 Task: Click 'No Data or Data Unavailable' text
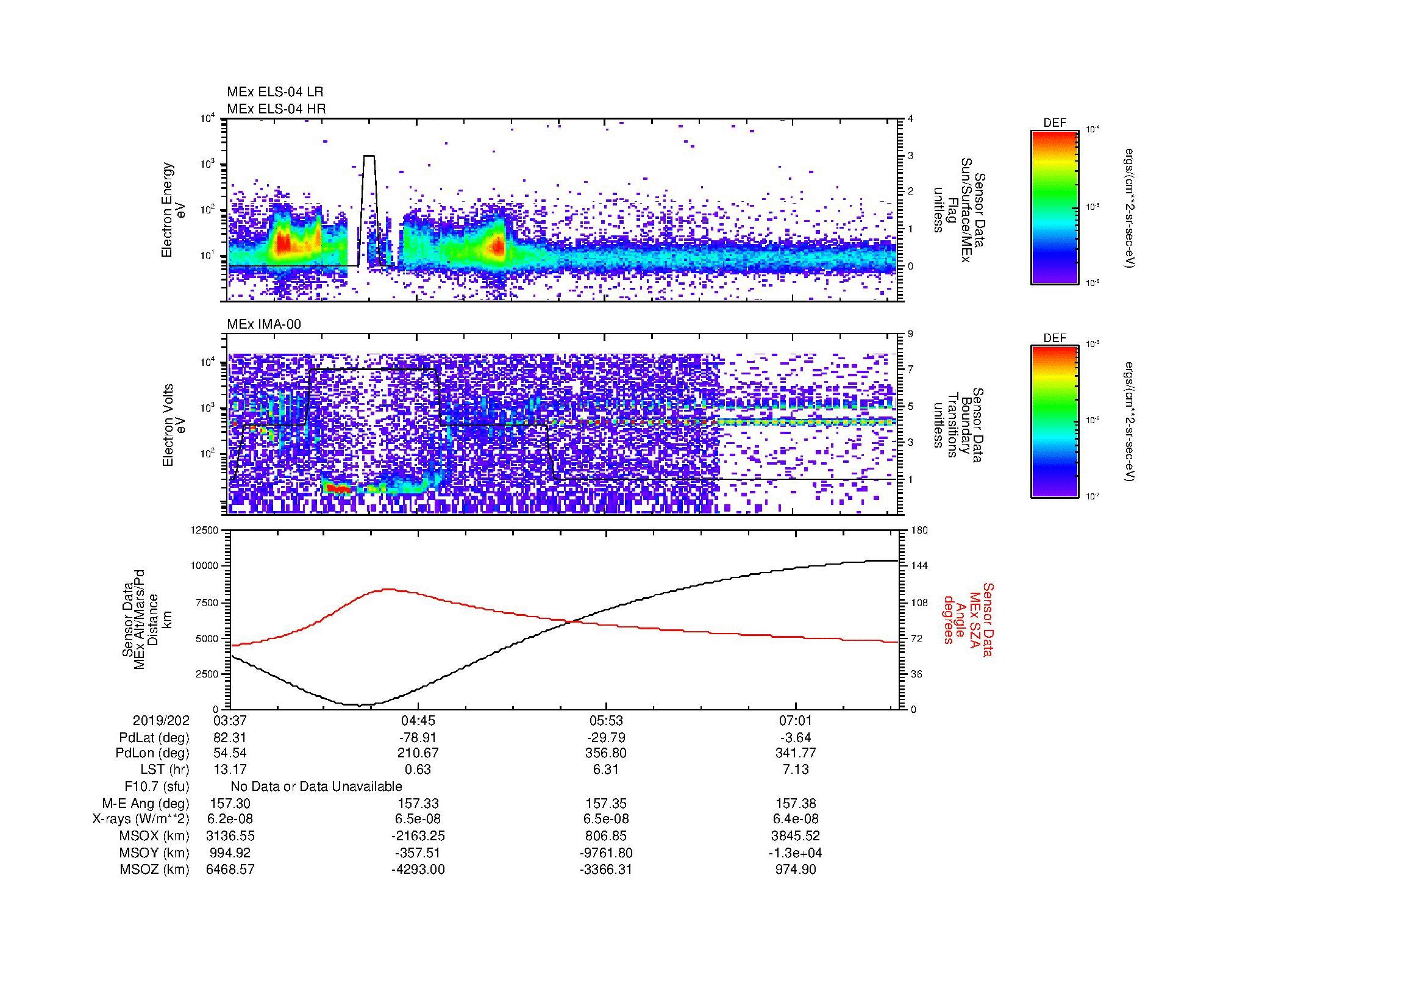(316, 786)
